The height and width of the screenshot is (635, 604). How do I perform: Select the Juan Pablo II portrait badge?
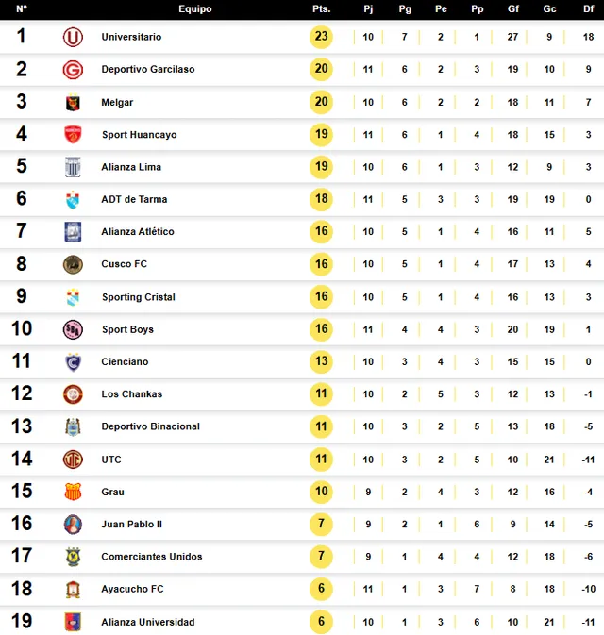(73, 525)
